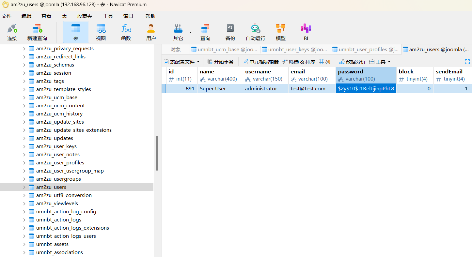Open the 连接 connection tool
Image resolution: width=472 pixels, height=257 pixels.
[12, 32]
